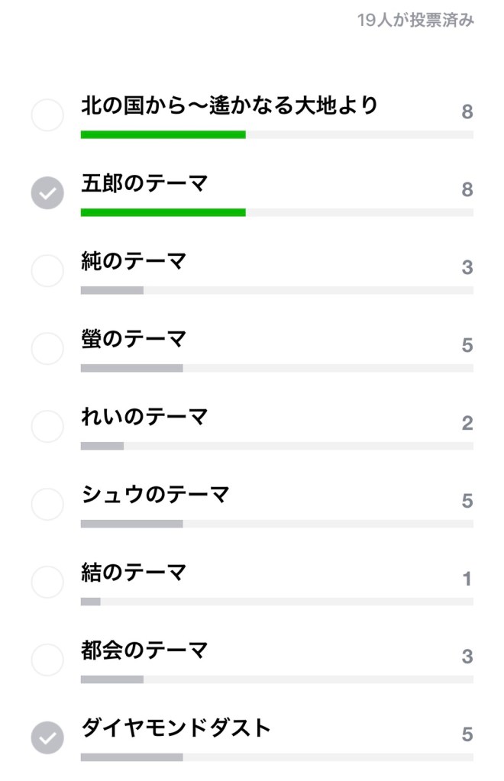Tap vote count 1 next to 結のテーマ
504x781 pixels.
click(467, 579)
